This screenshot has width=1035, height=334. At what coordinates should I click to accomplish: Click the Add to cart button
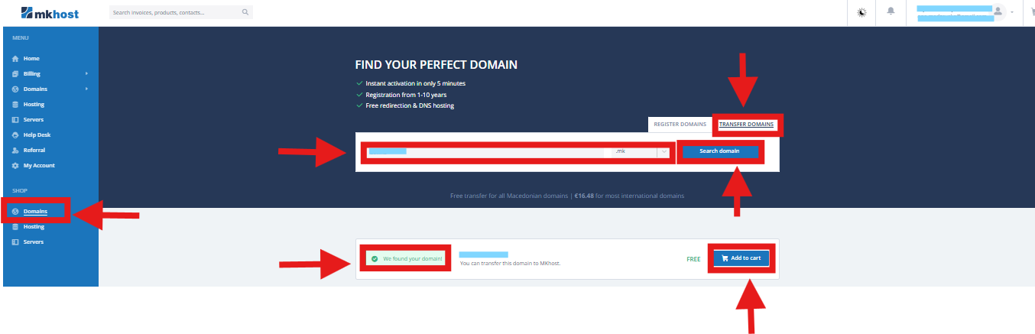pos(741,258)
